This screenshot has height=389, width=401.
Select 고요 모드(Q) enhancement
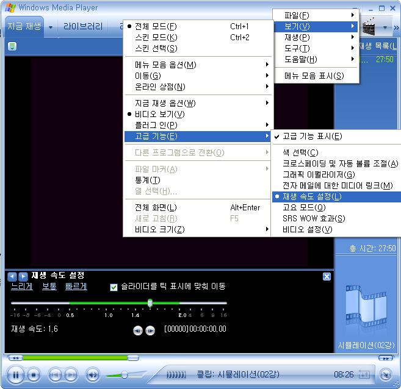(336, 208)
